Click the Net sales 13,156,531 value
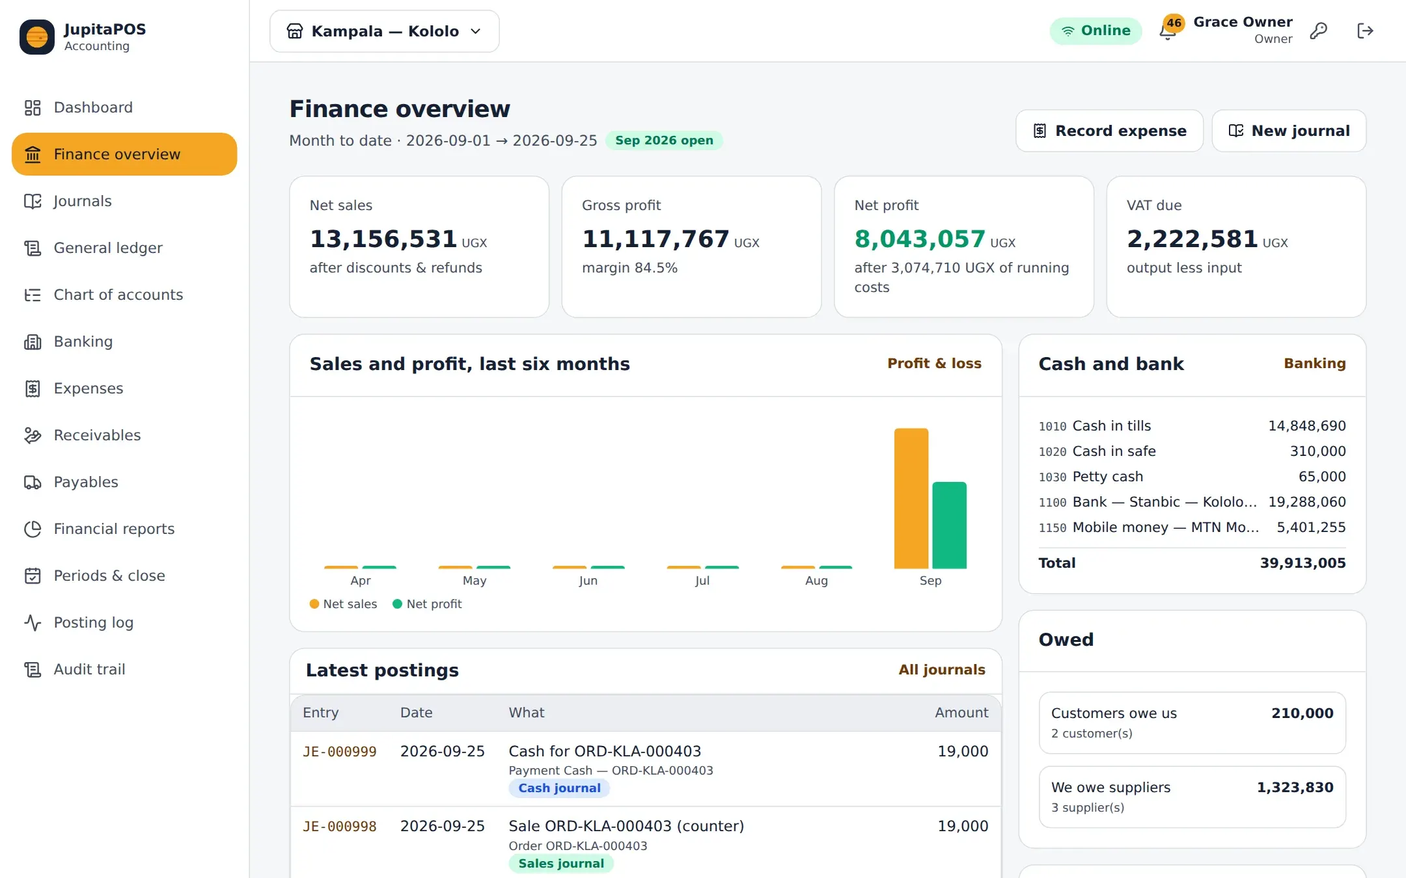Image resolution: width=1406 pixels, height=878 pixels. tap(383, 239)
